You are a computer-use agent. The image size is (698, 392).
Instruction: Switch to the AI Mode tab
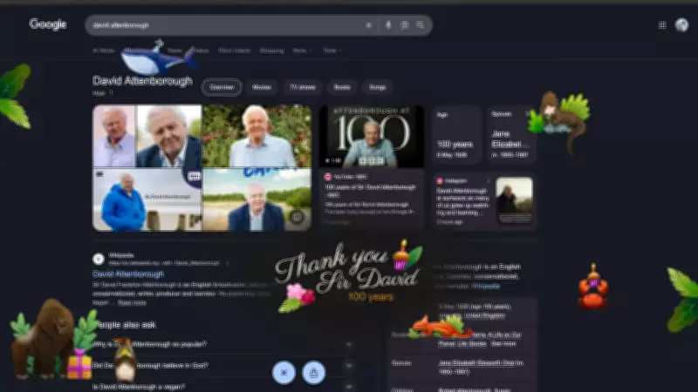tap(103, 51)
